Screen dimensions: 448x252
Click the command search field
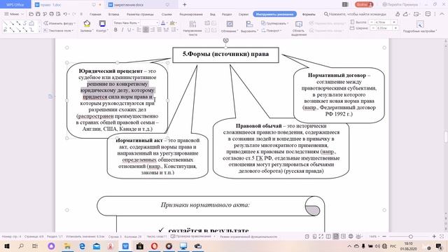click(355, 14)
